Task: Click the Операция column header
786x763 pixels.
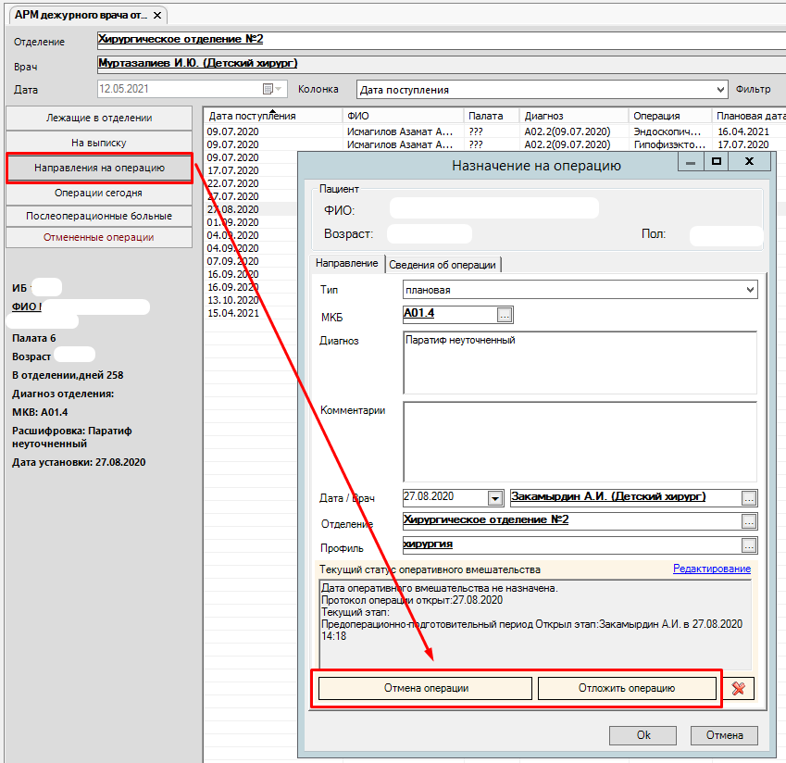Action: [669, 116]
